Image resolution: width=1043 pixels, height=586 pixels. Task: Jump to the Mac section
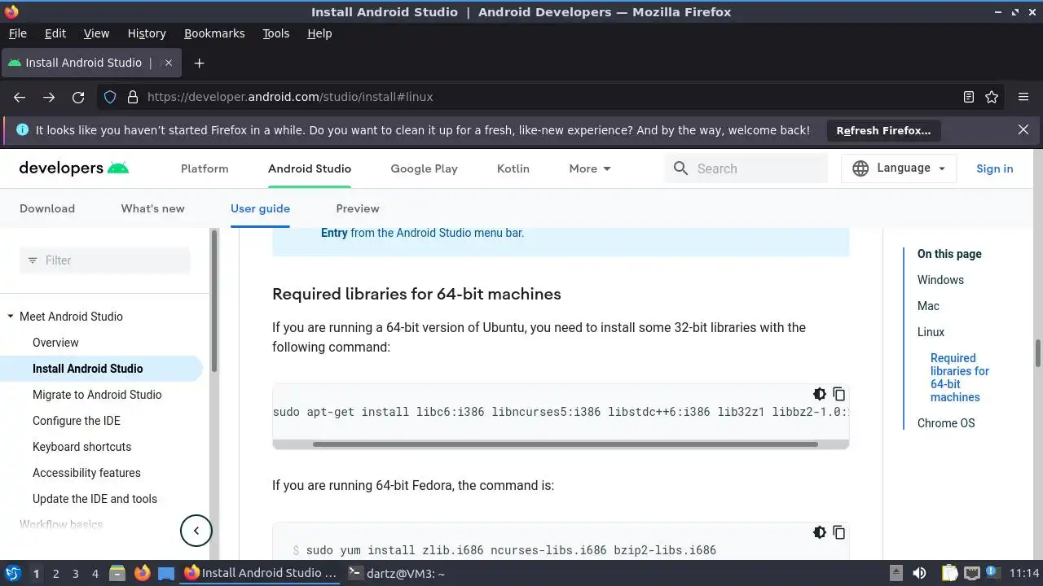[x=928, y=306]
